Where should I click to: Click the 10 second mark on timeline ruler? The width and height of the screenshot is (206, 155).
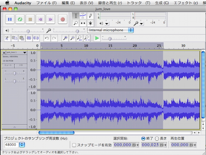pyautogui.click(x=86, y=45)
